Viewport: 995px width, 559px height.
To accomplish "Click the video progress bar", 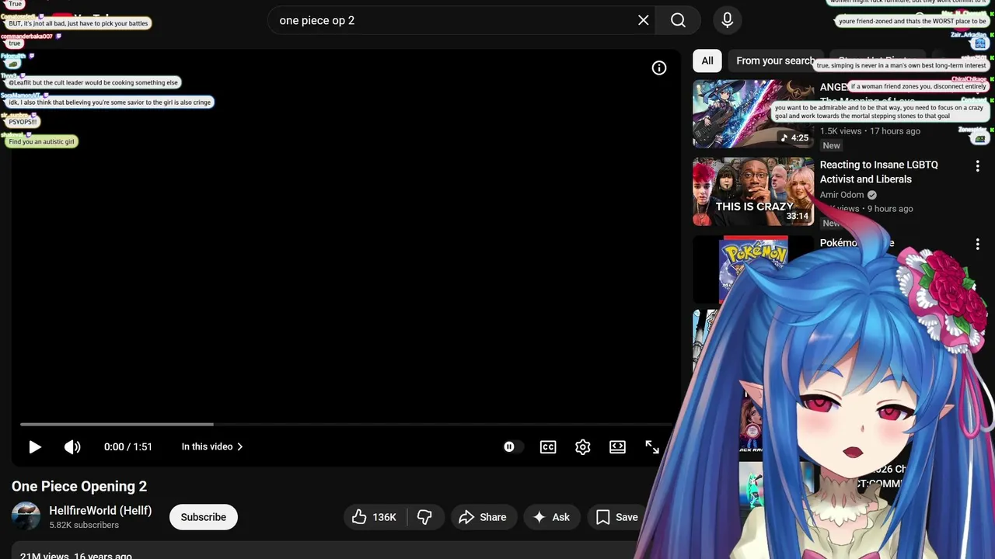I will pos(346,425).
